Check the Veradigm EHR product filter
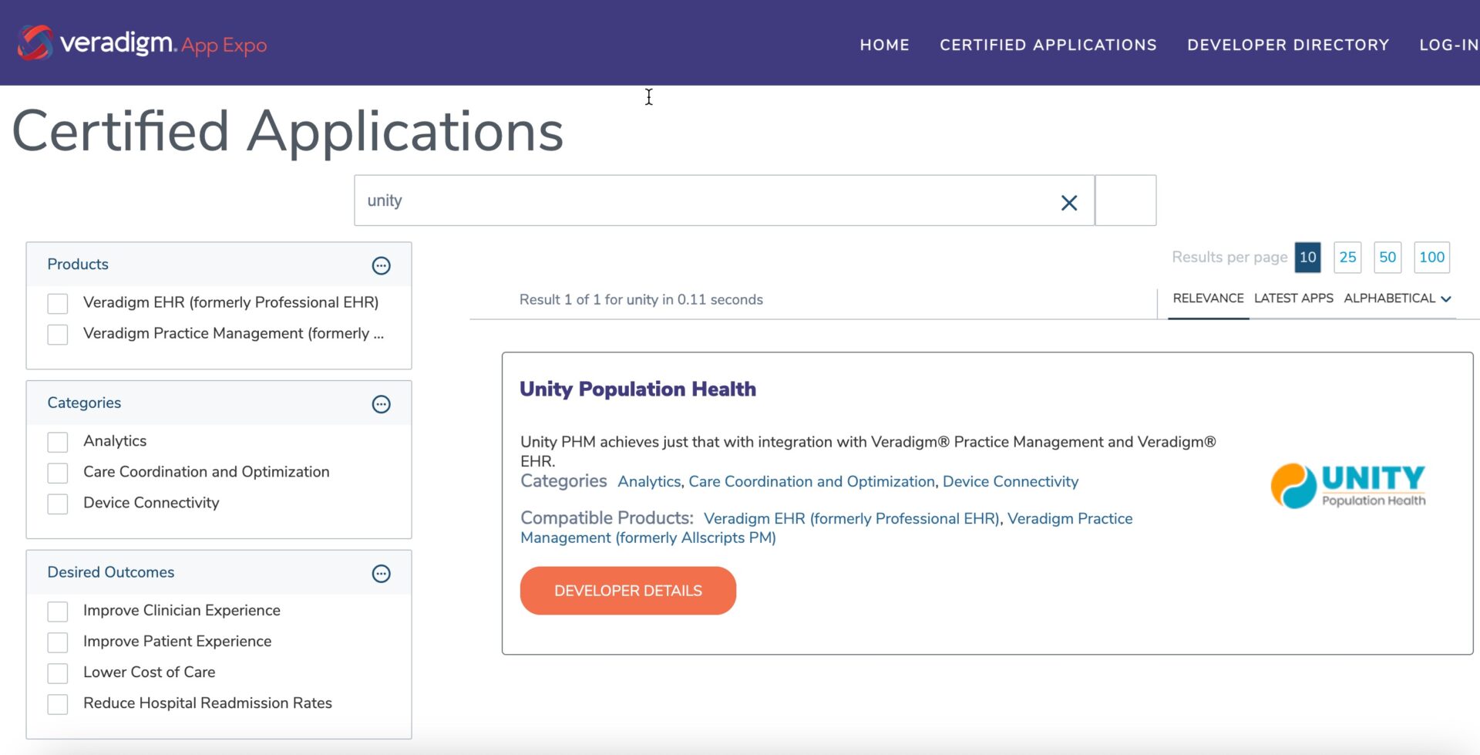The image size is (1480, 755). pos(58,303)
